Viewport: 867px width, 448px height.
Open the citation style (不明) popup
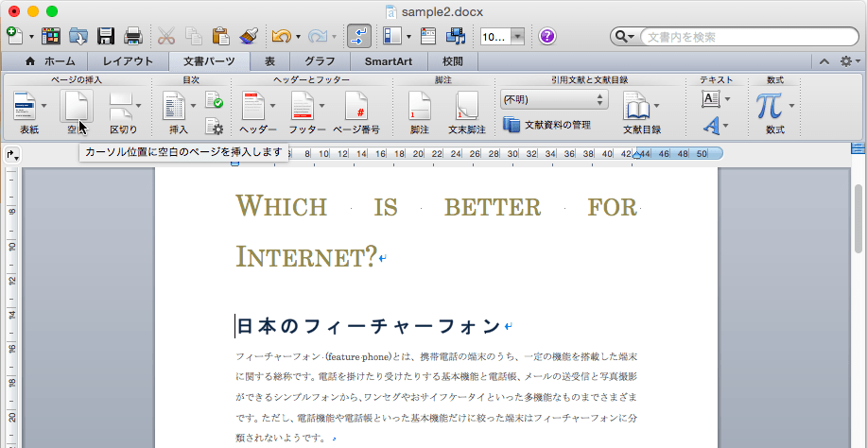pyautogui.click(x=553, y=100)
